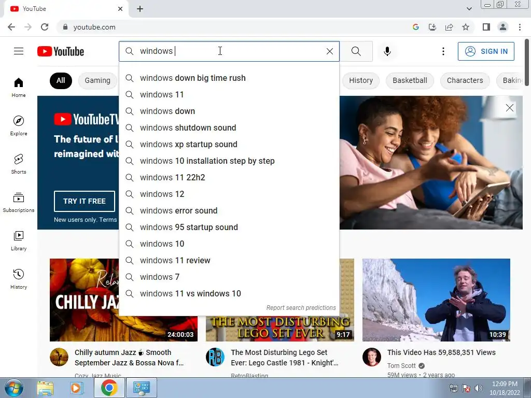The image size is (531, 398).
Task: Clear the search box with the X
Action: coord(329,51)
